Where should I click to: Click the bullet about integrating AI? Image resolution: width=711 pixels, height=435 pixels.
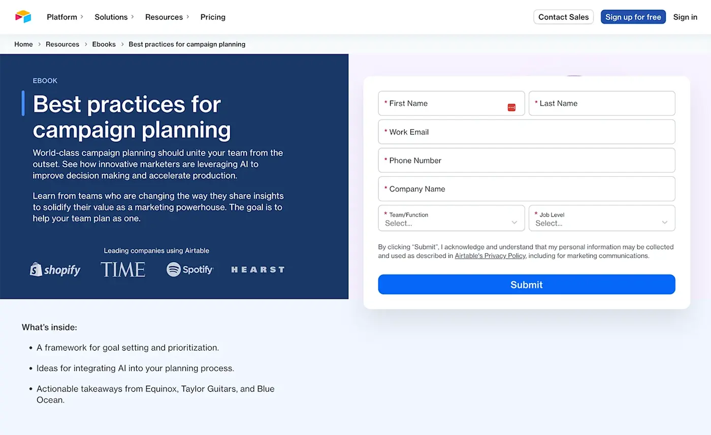click(x=135, y=368)
